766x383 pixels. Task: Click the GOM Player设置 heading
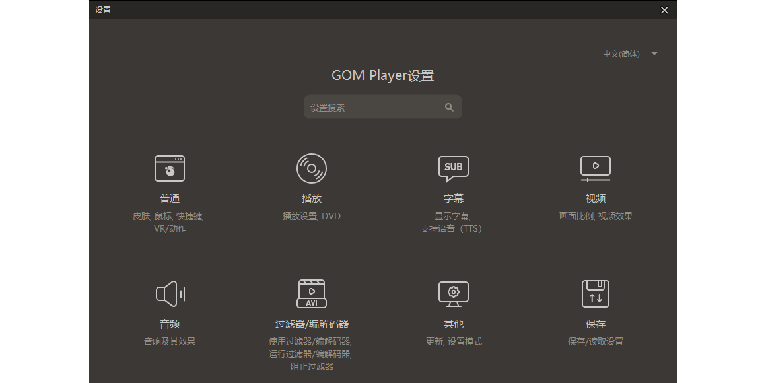tap(383, 75)
